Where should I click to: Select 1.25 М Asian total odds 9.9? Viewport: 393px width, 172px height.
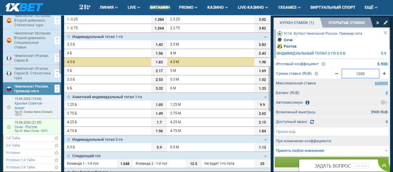(x=262, y=105)
